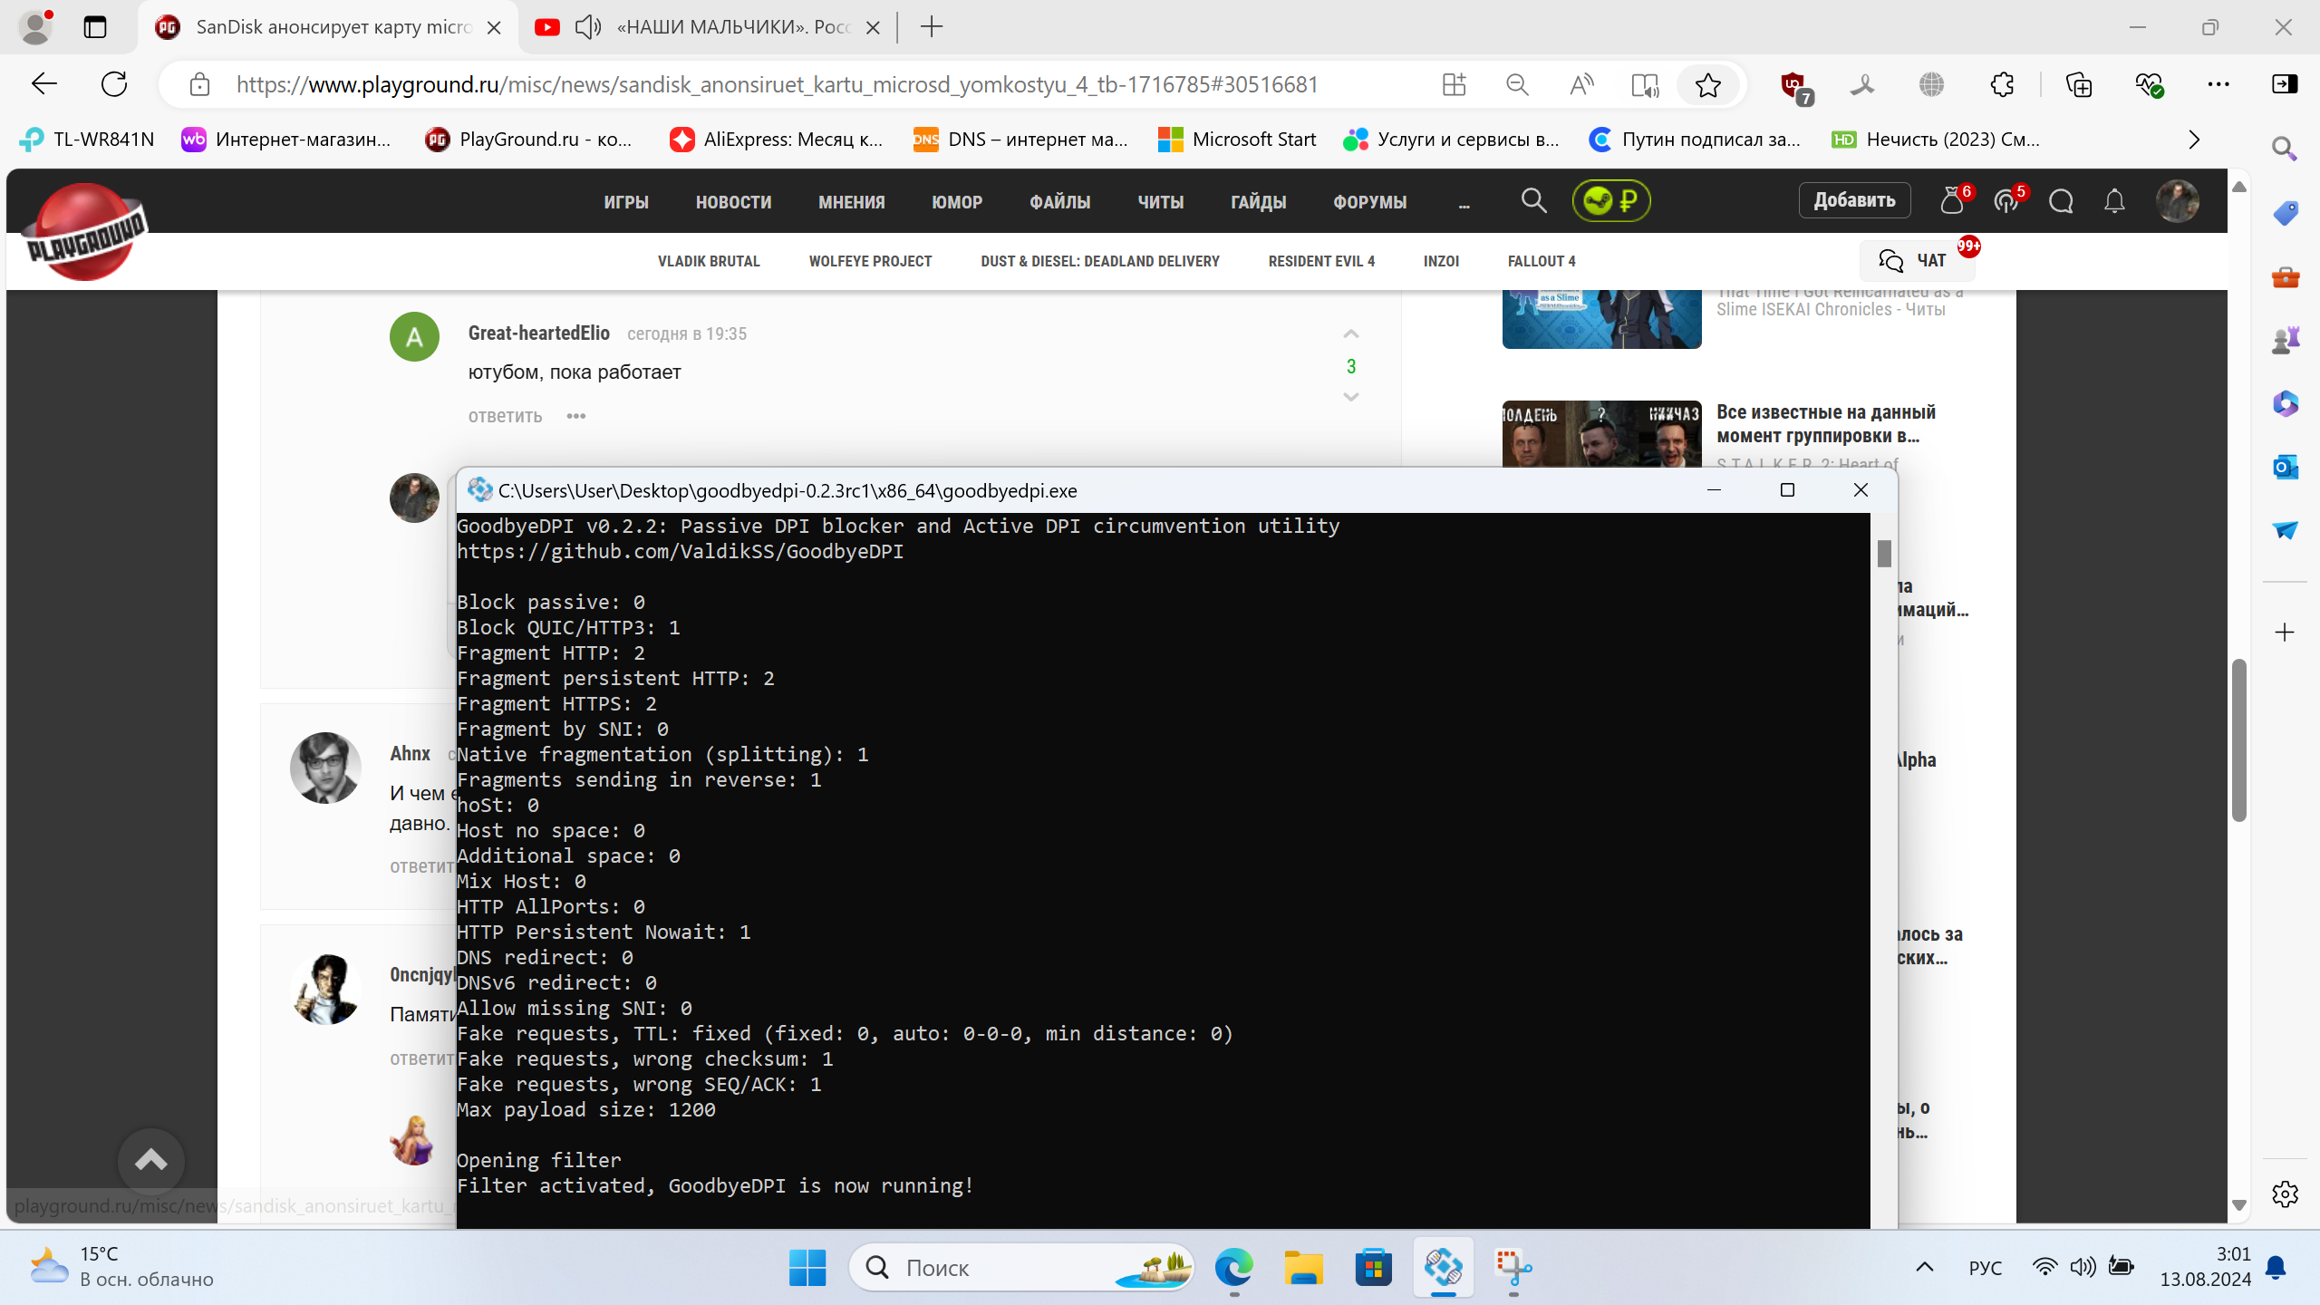
Task: Click the console window's vertical scrollbar thumb
Action: click(x=1884, y=553)
